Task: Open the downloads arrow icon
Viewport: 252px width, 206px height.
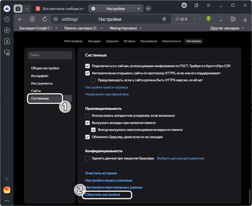Action: [245, 19]
